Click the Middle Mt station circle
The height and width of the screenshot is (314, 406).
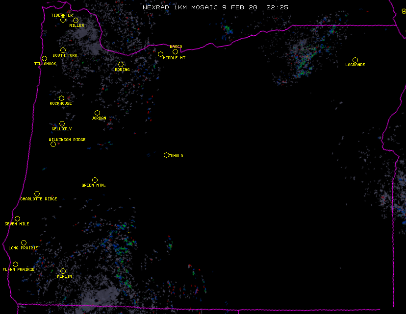point(160,54)
